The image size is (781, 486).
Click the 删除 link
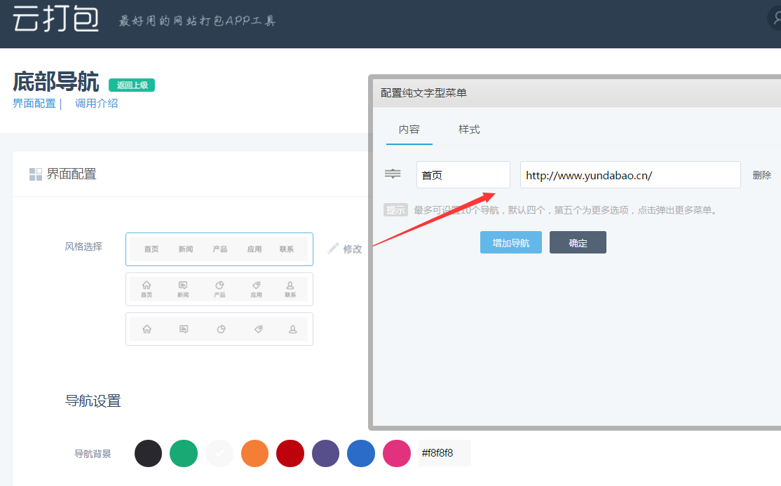761,175
